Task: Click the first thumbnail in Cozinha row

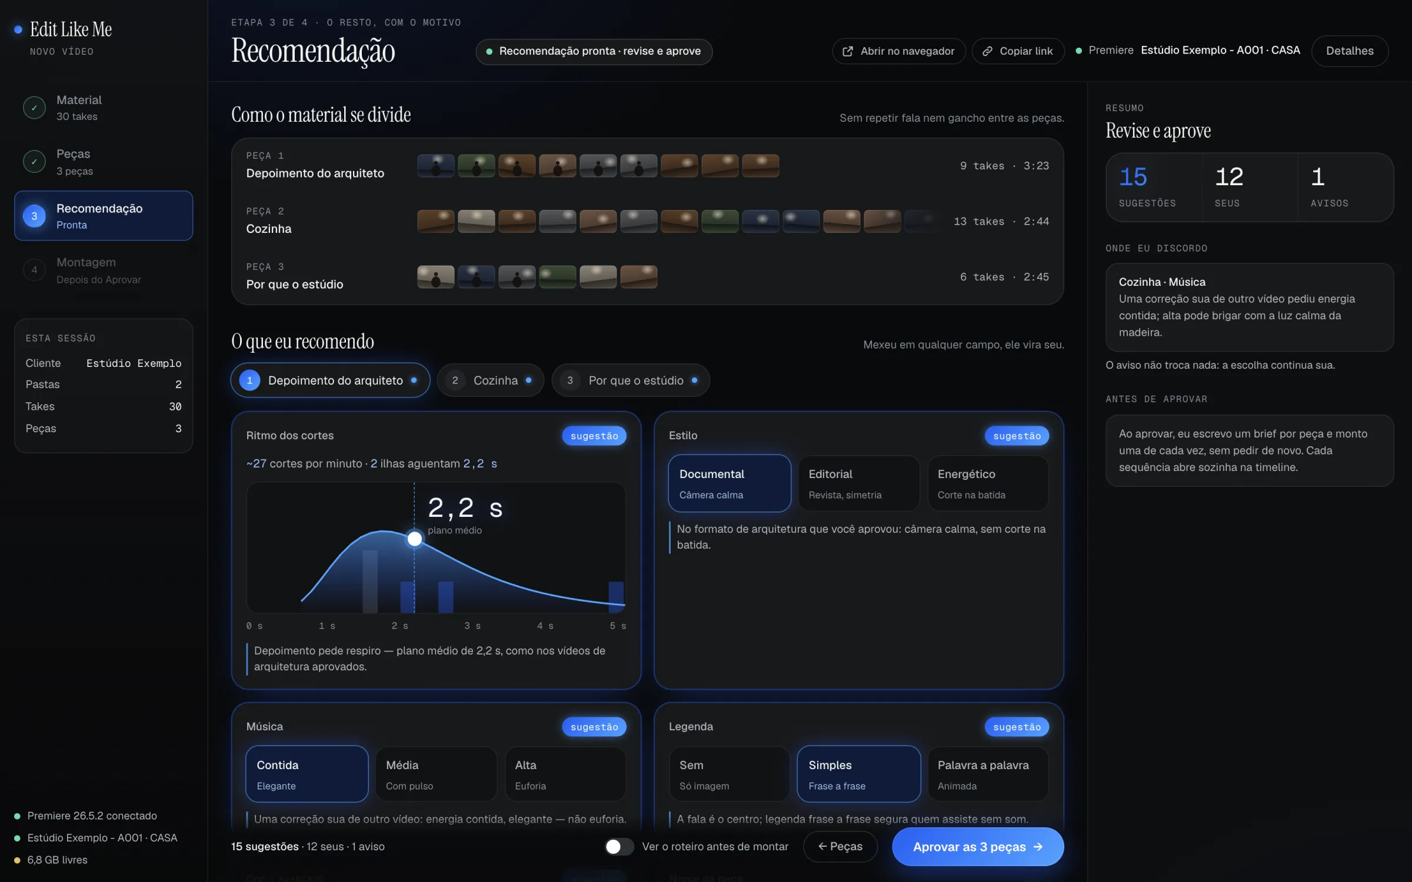Action: click(436, 222)
